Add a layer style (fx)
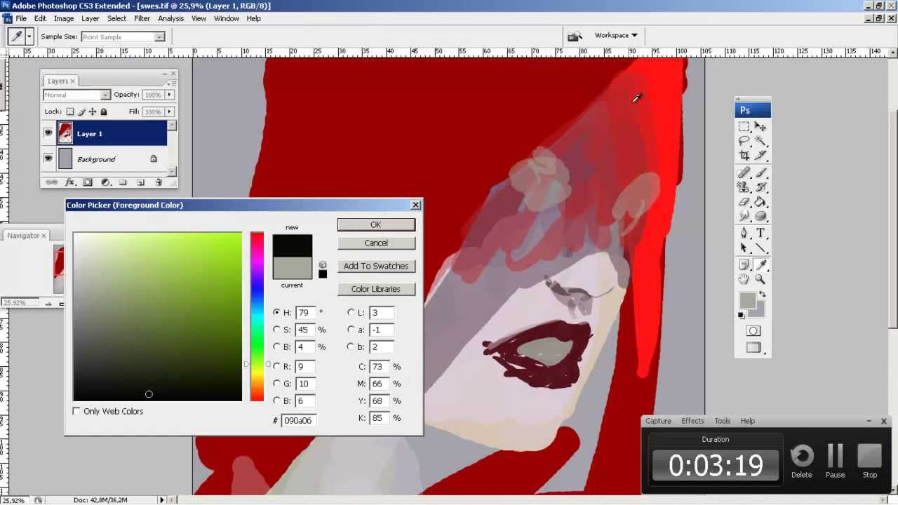Screen dimensions: 898x505 point(70,182)
